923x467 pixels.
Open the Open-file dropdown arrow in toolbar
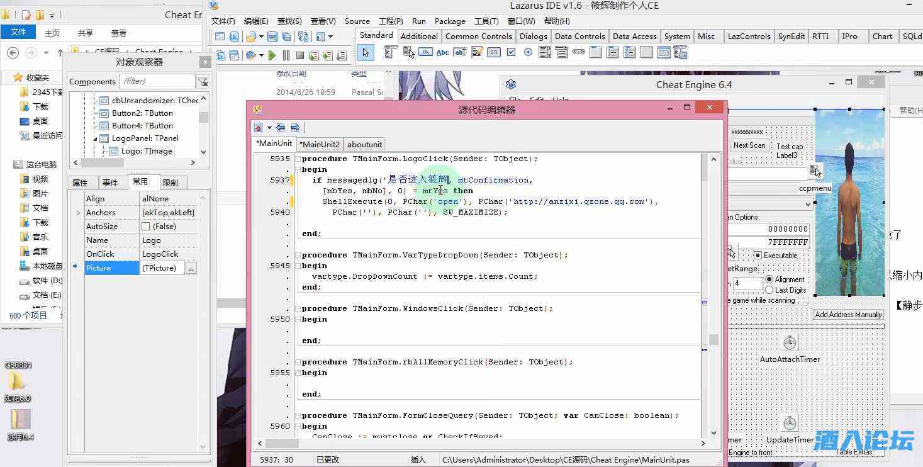[x=260, y=37]
